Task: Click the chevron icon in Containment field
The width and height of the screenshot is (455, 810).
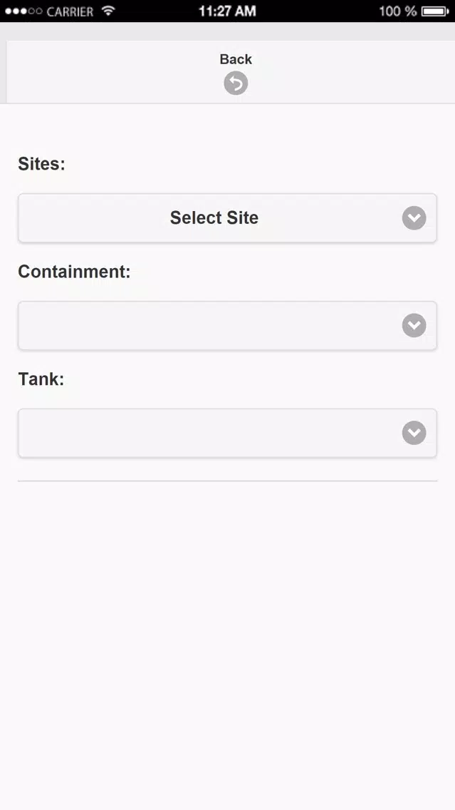Action: [x=414, y=325]
